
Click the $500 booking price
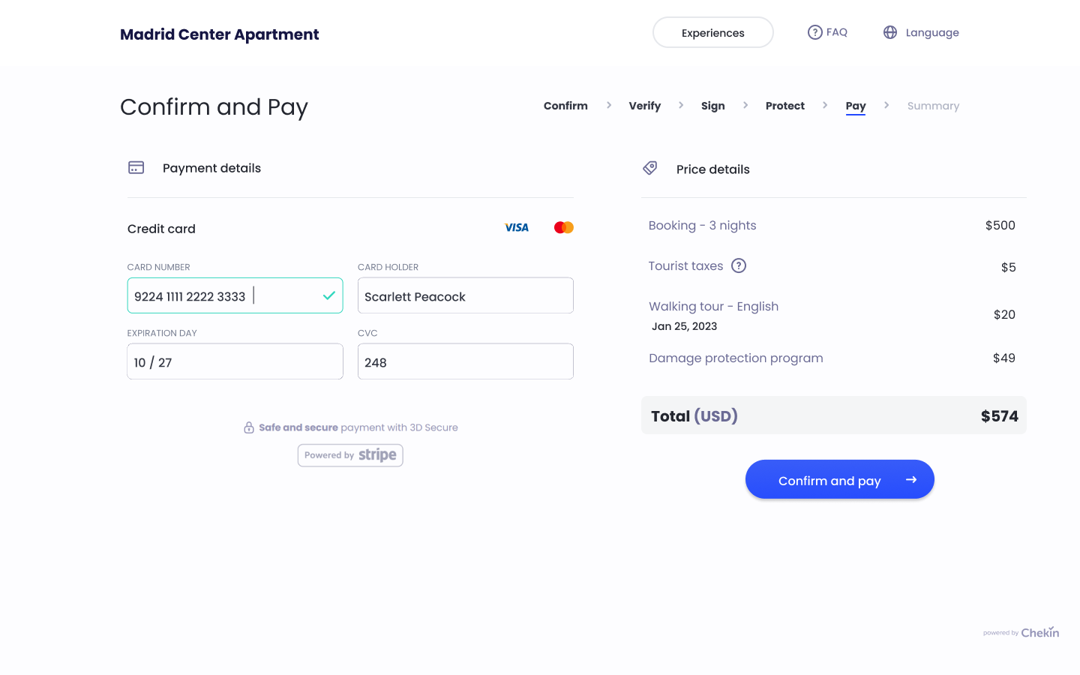(x=1000, y=225)
